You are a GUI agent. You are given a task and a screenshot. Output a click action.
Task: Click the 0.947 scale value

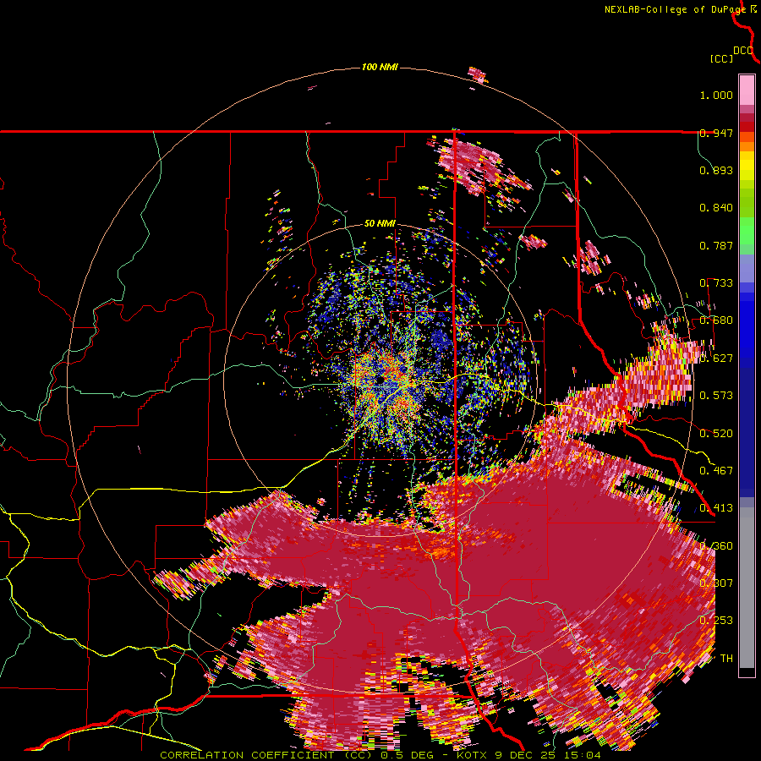pyautogui.click(x=716, y=133)
